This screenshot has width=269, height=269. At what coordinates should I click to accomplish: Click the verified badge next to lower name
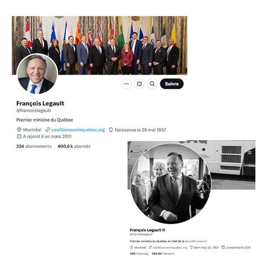click(164, 230)
